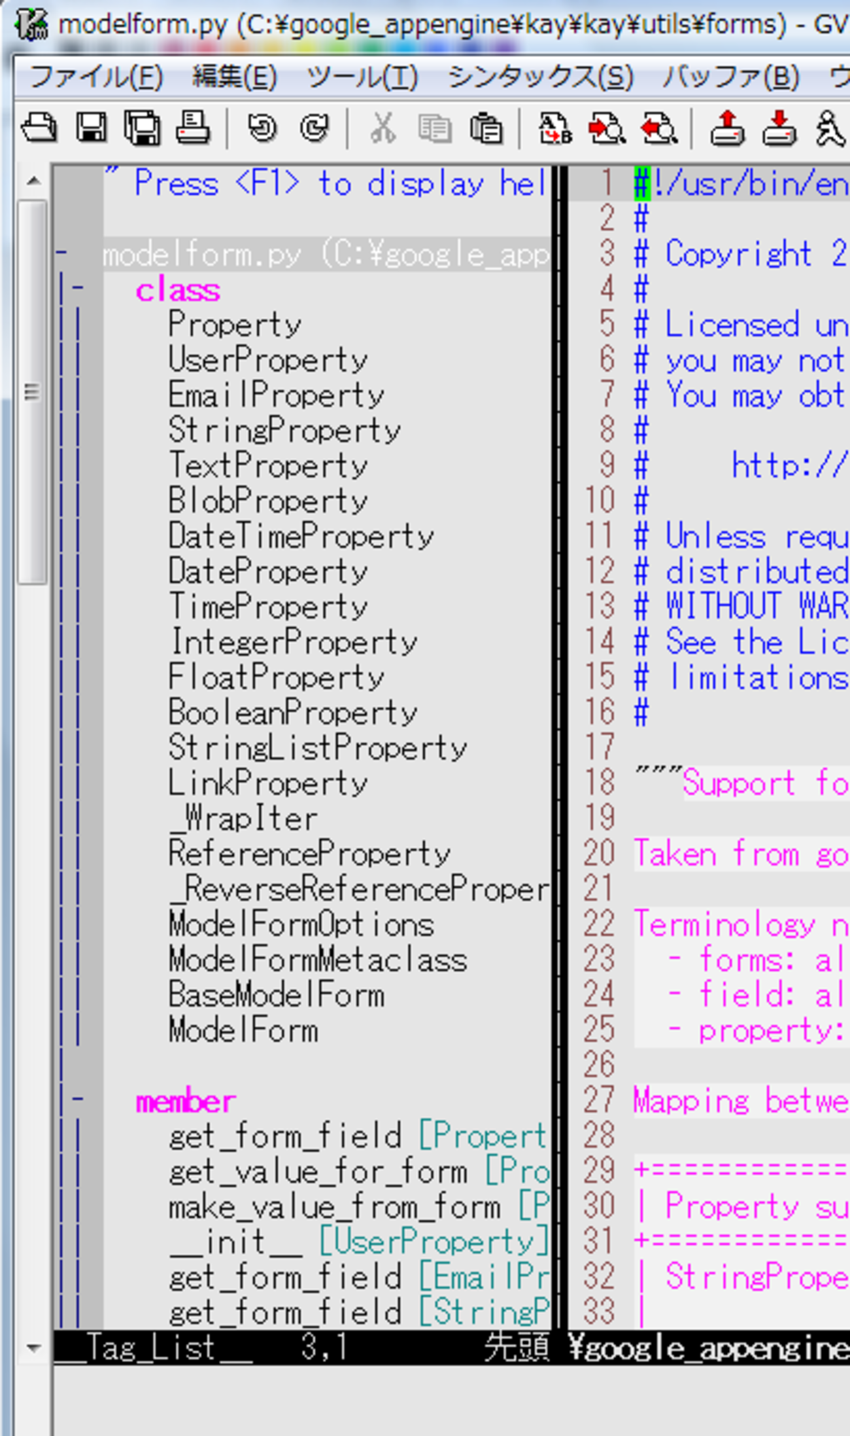The width and height of the screenshot is (850, 1436).
Task: Select __init__ [UserProperty] member tag
Action: tap(360, 1244)
